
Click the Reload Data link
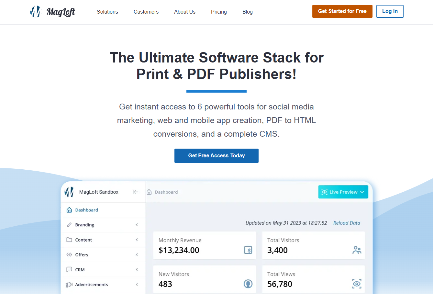click(x=347, y=223)
